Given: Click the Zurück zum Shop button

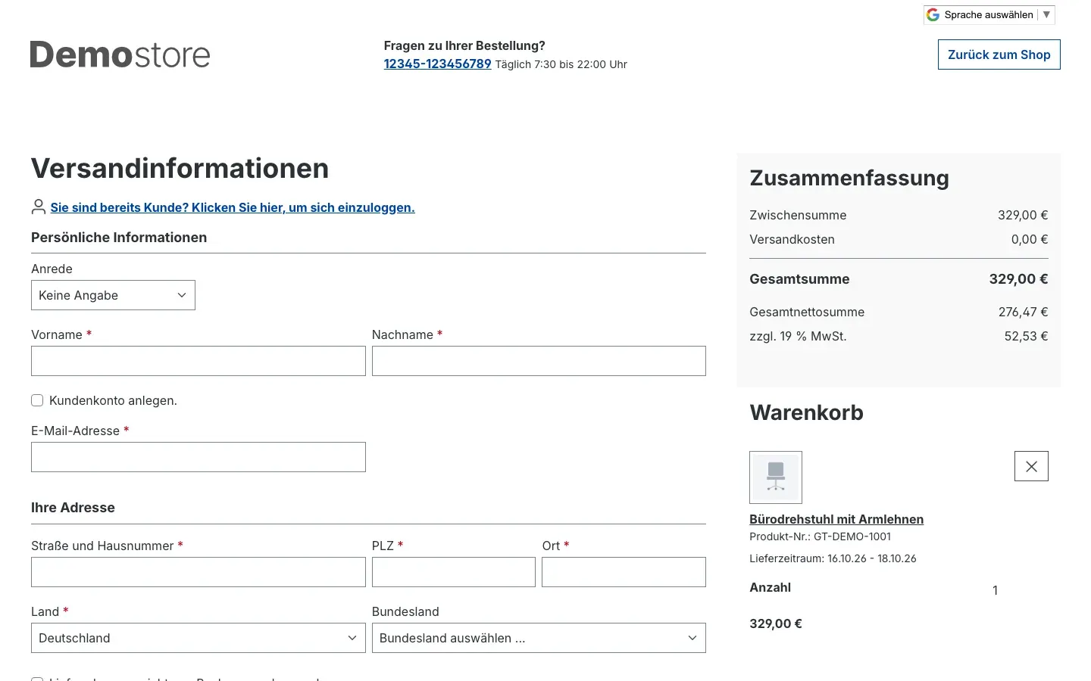Looking at the screenshot, I should (999, 54).
